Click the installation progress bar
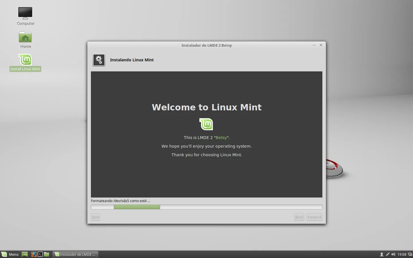 tap(206, 207)
